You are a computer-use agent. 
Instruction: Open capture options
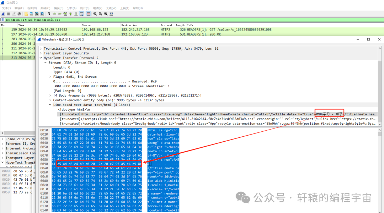click(x=19, y=14)
